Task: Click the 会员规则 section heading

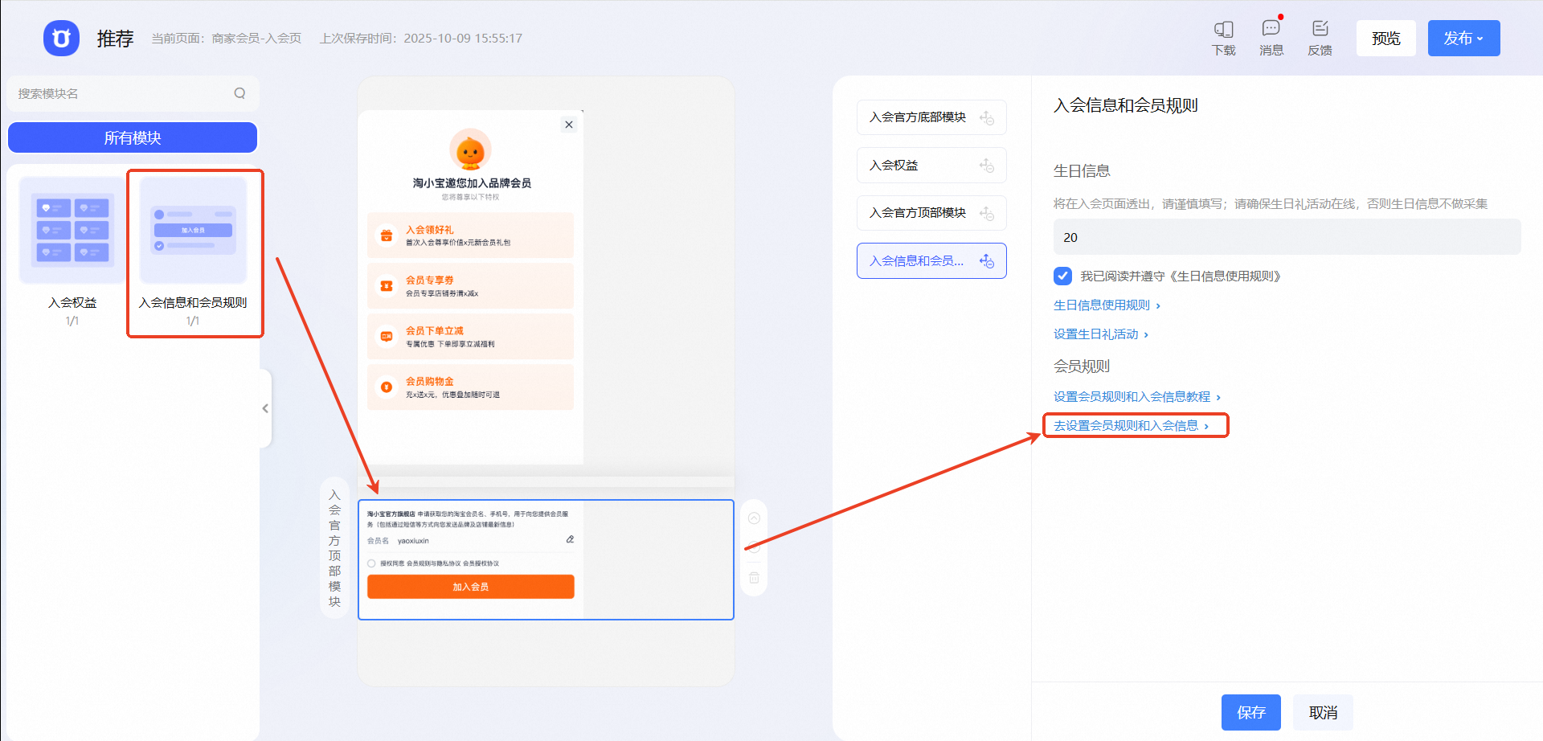Action: pyautogui.click(x=1082, y=366)
